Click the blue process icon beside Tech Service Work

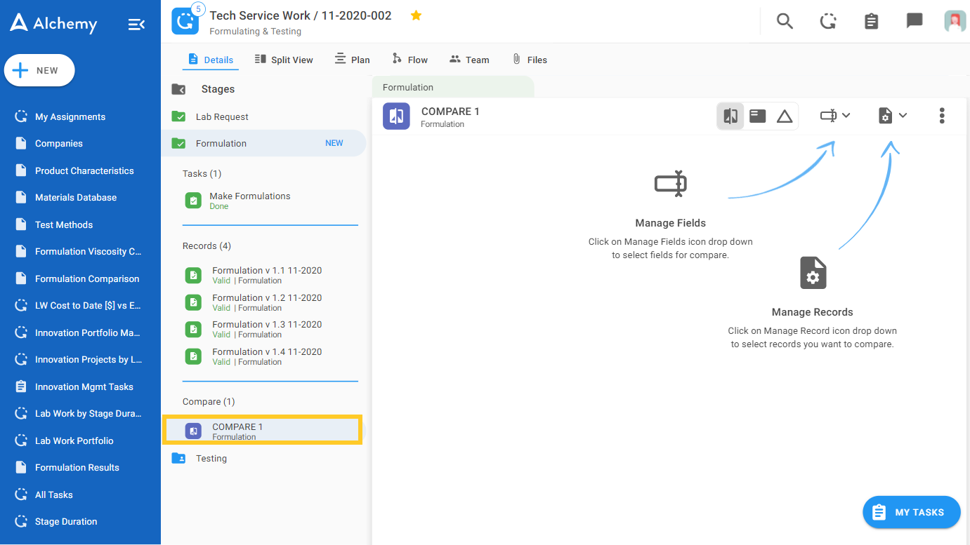[x=185, y=21]
